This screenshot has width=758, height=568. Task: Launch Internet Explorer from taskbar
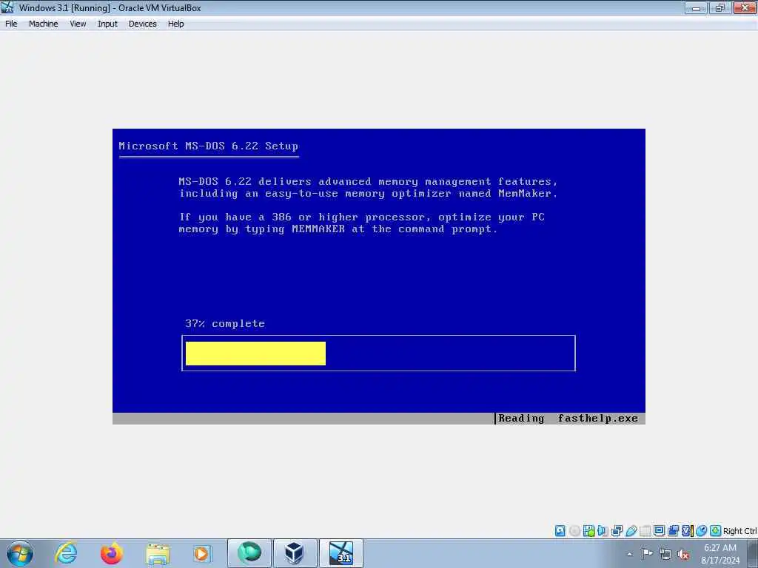[66, 553]
